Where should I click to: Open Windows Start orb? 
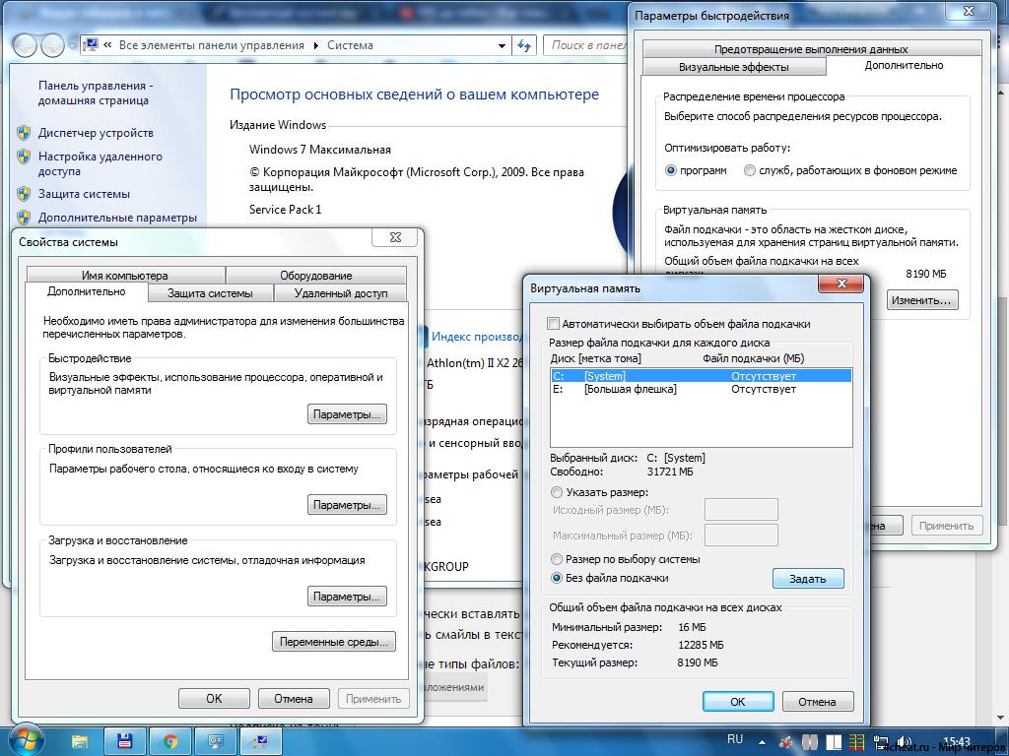[x=26, y=740]
